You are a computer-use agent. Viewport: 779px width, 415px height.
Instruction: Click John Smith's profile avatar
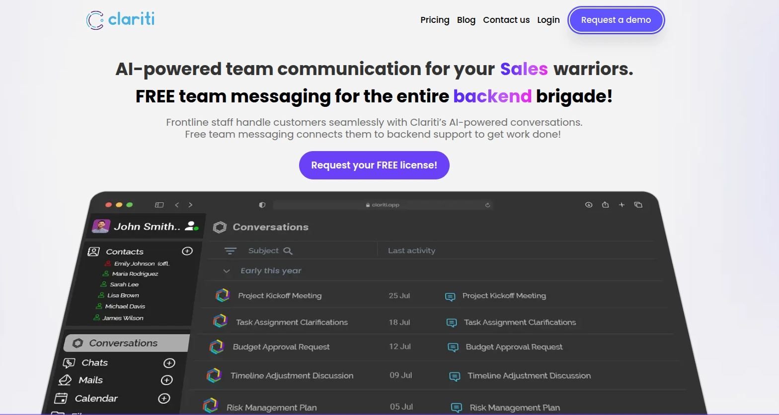101,227
